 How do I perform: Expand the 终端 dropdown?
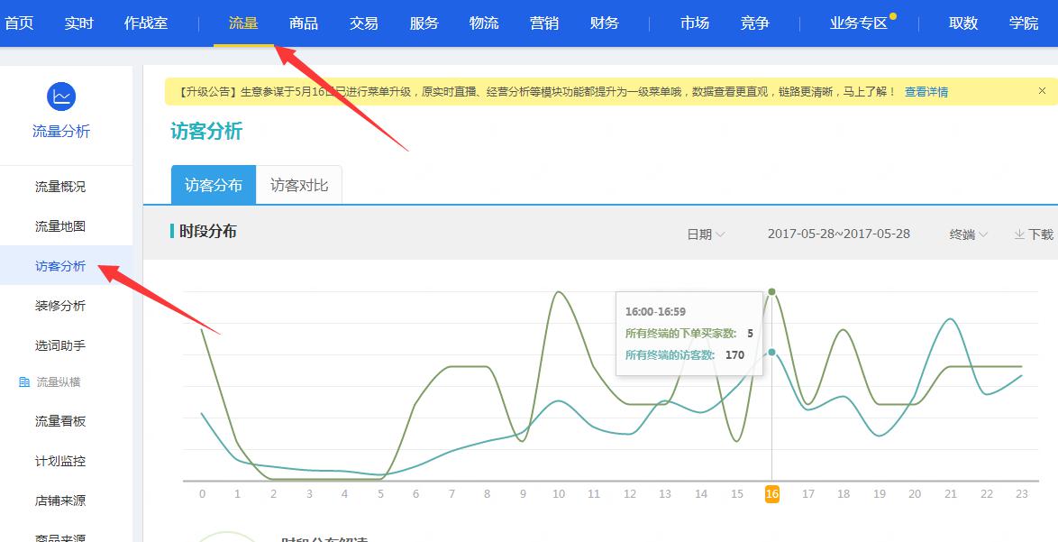(x=969, y=234)
